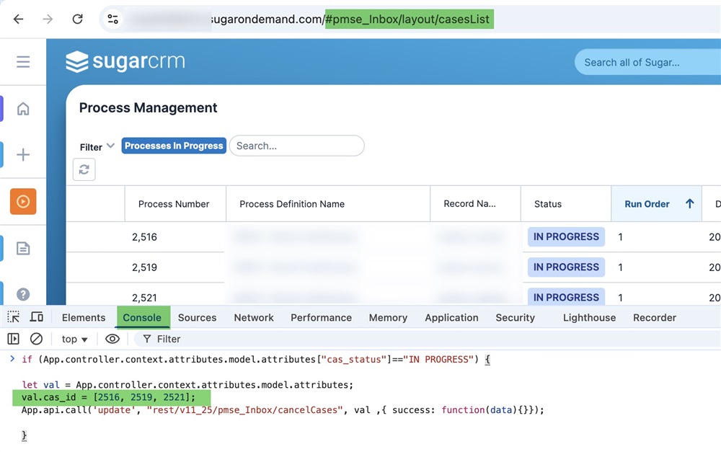
Task: Switch to the Network tab
Action: point(254,317)
